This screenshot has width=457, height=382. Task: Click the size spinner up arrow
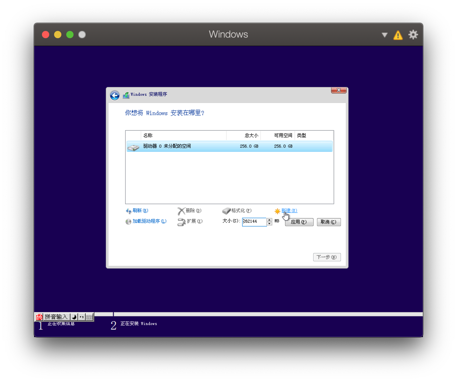point(269,220)
